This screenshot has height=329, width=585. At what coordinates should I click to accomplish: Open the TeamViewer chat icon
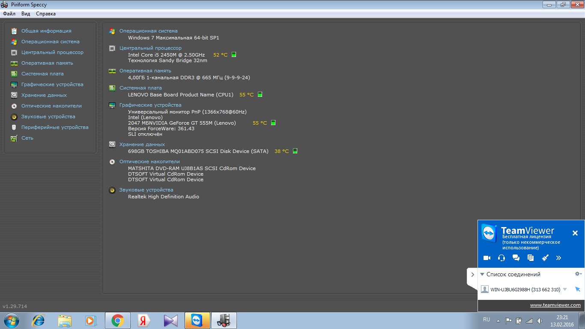(x=516, y=258)
